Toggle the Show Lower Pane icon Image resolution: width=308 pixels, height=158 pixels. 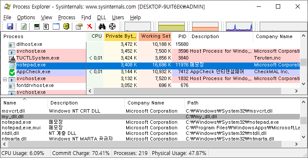point(56,27)
